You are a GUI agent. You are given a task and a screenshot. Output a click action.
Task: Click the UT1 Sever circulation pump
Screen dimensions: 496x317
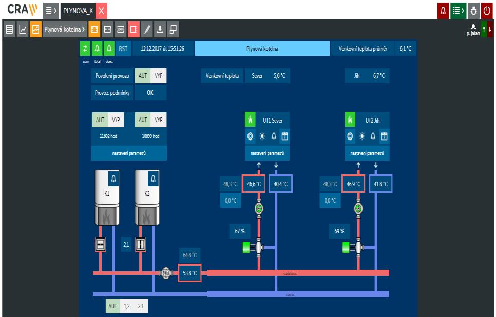pos(259,209)
